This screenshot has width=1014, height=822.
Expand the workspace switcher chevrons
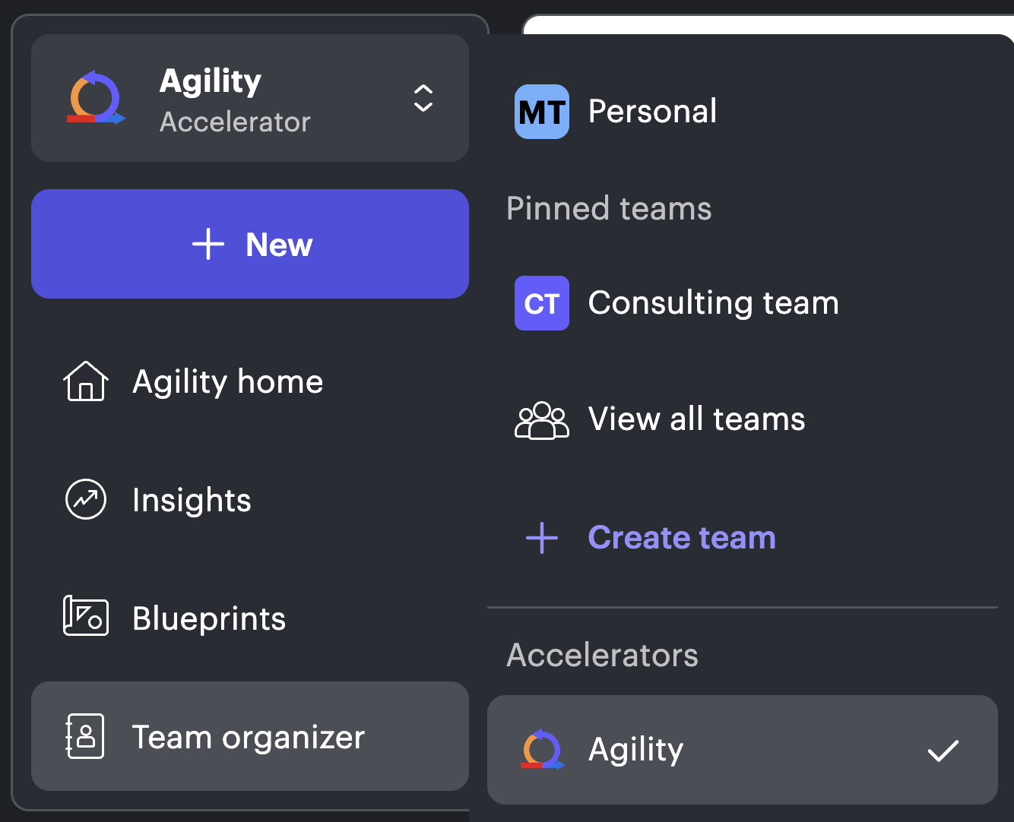[423, 98]
